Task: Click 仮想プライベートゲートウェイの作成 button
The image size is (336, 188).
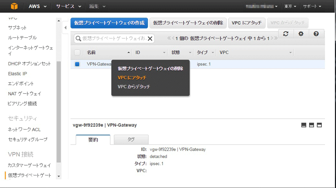Action: tap(109, 23)
